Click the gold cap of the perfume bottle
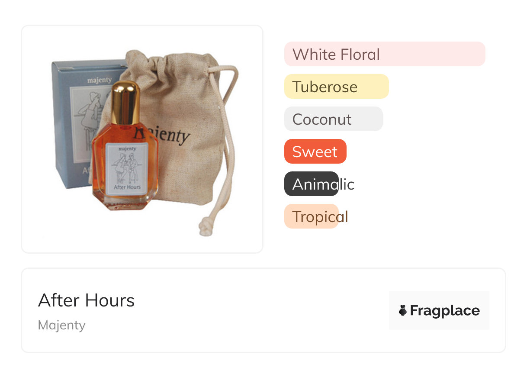This screenshot has height=374, width=527. point(125,102)
